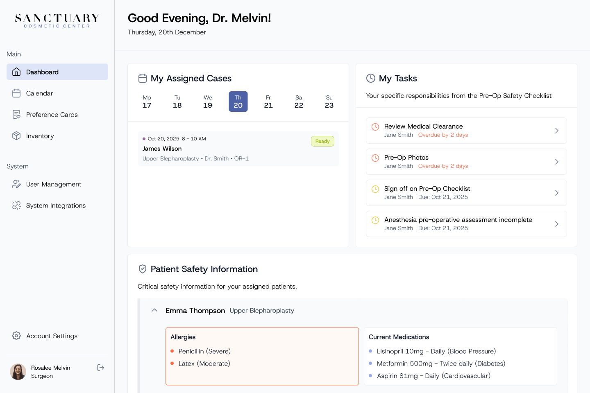Click the clock icon for Sign off on Pre-Op Checklist

375,189
